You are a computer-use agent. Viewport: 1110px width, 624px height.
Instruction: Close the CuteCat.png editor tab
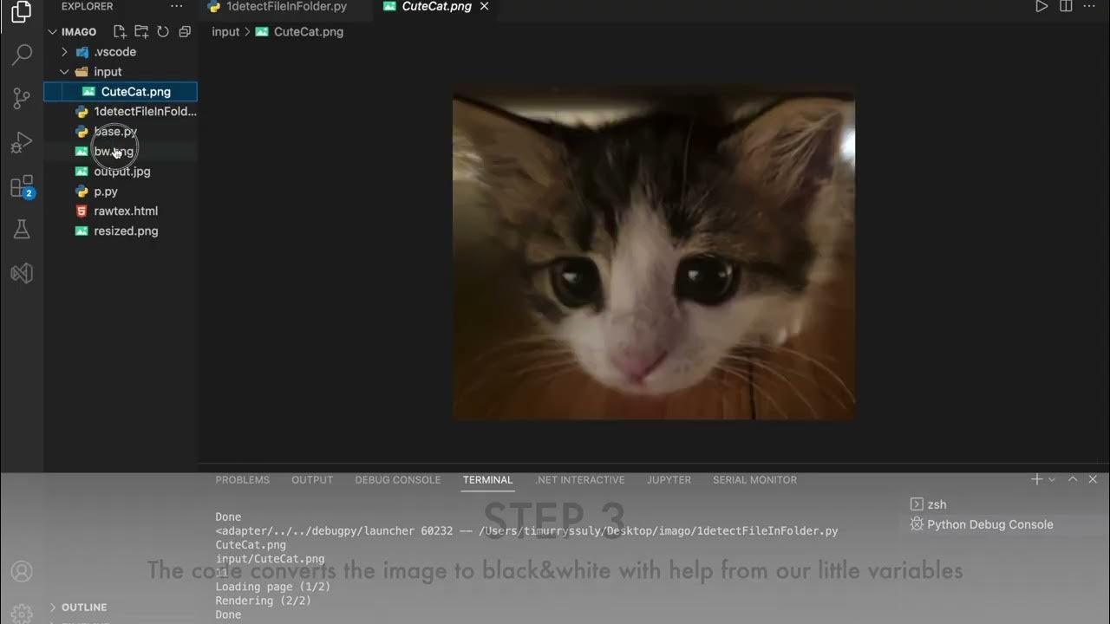[x=485, y=6]
